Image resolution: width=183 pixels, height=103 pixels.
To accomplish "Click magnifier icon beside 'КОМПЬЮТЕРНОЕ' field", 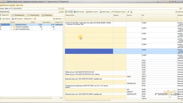I will [63, 12].
